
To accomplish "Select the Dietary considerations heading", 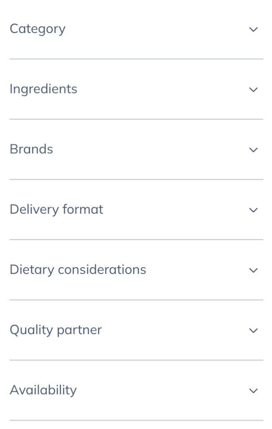I will tap(78, 270).
